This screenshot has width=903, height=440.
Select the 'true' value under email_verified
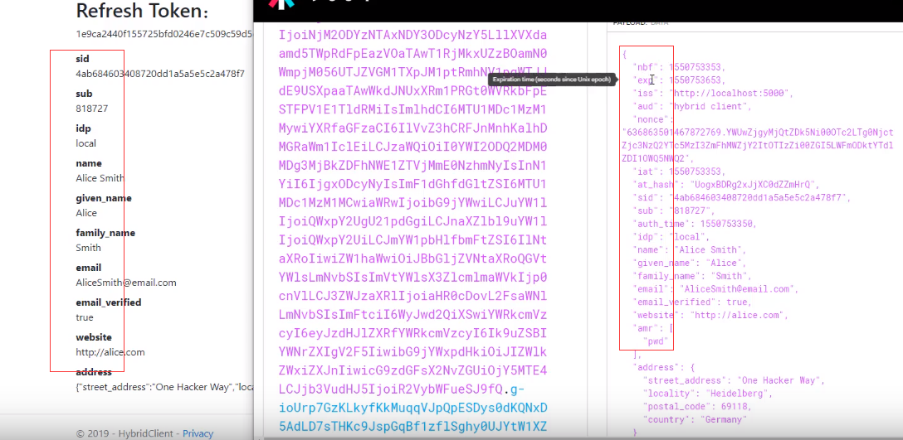click(85, 317)
